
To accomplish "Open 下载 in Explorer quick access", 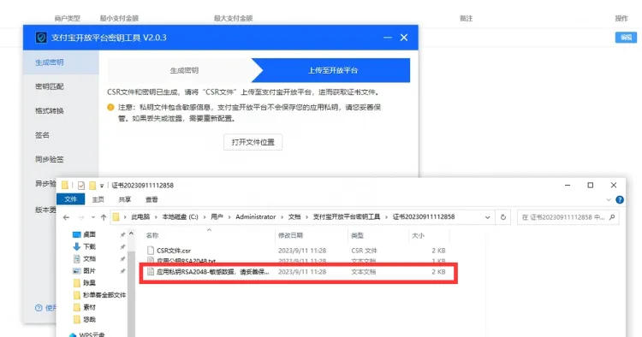I will pos(89,246).
